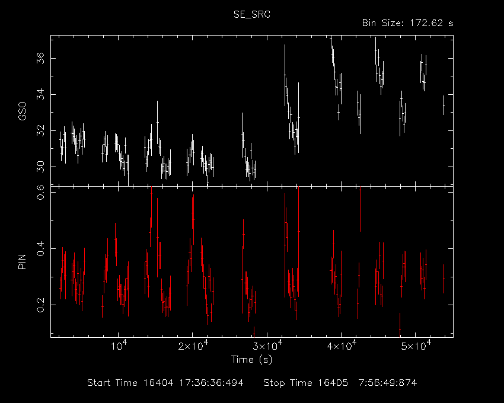Click the 0.4 tick label on PIN axis
504x403 pixels.
coord(40,248)
